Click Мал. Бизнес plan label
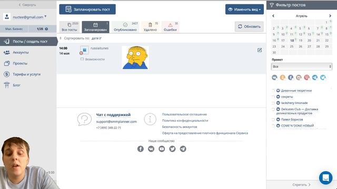This screenshot has height=189, width=337. (x=14, y=29)
